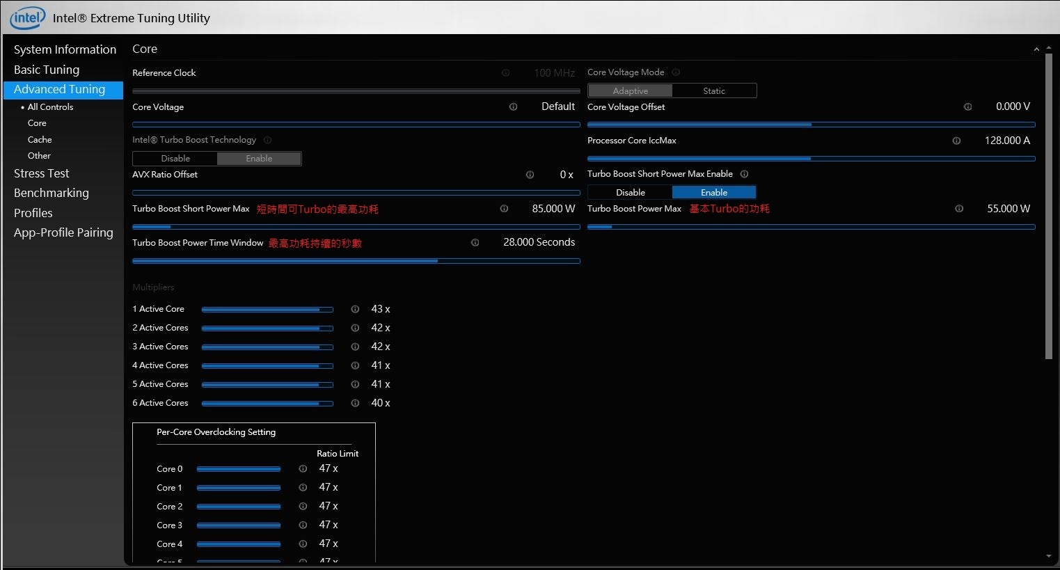Click the Core 3 ratio limit slider
Viewport: 1060px width, 570px height.
239,525
